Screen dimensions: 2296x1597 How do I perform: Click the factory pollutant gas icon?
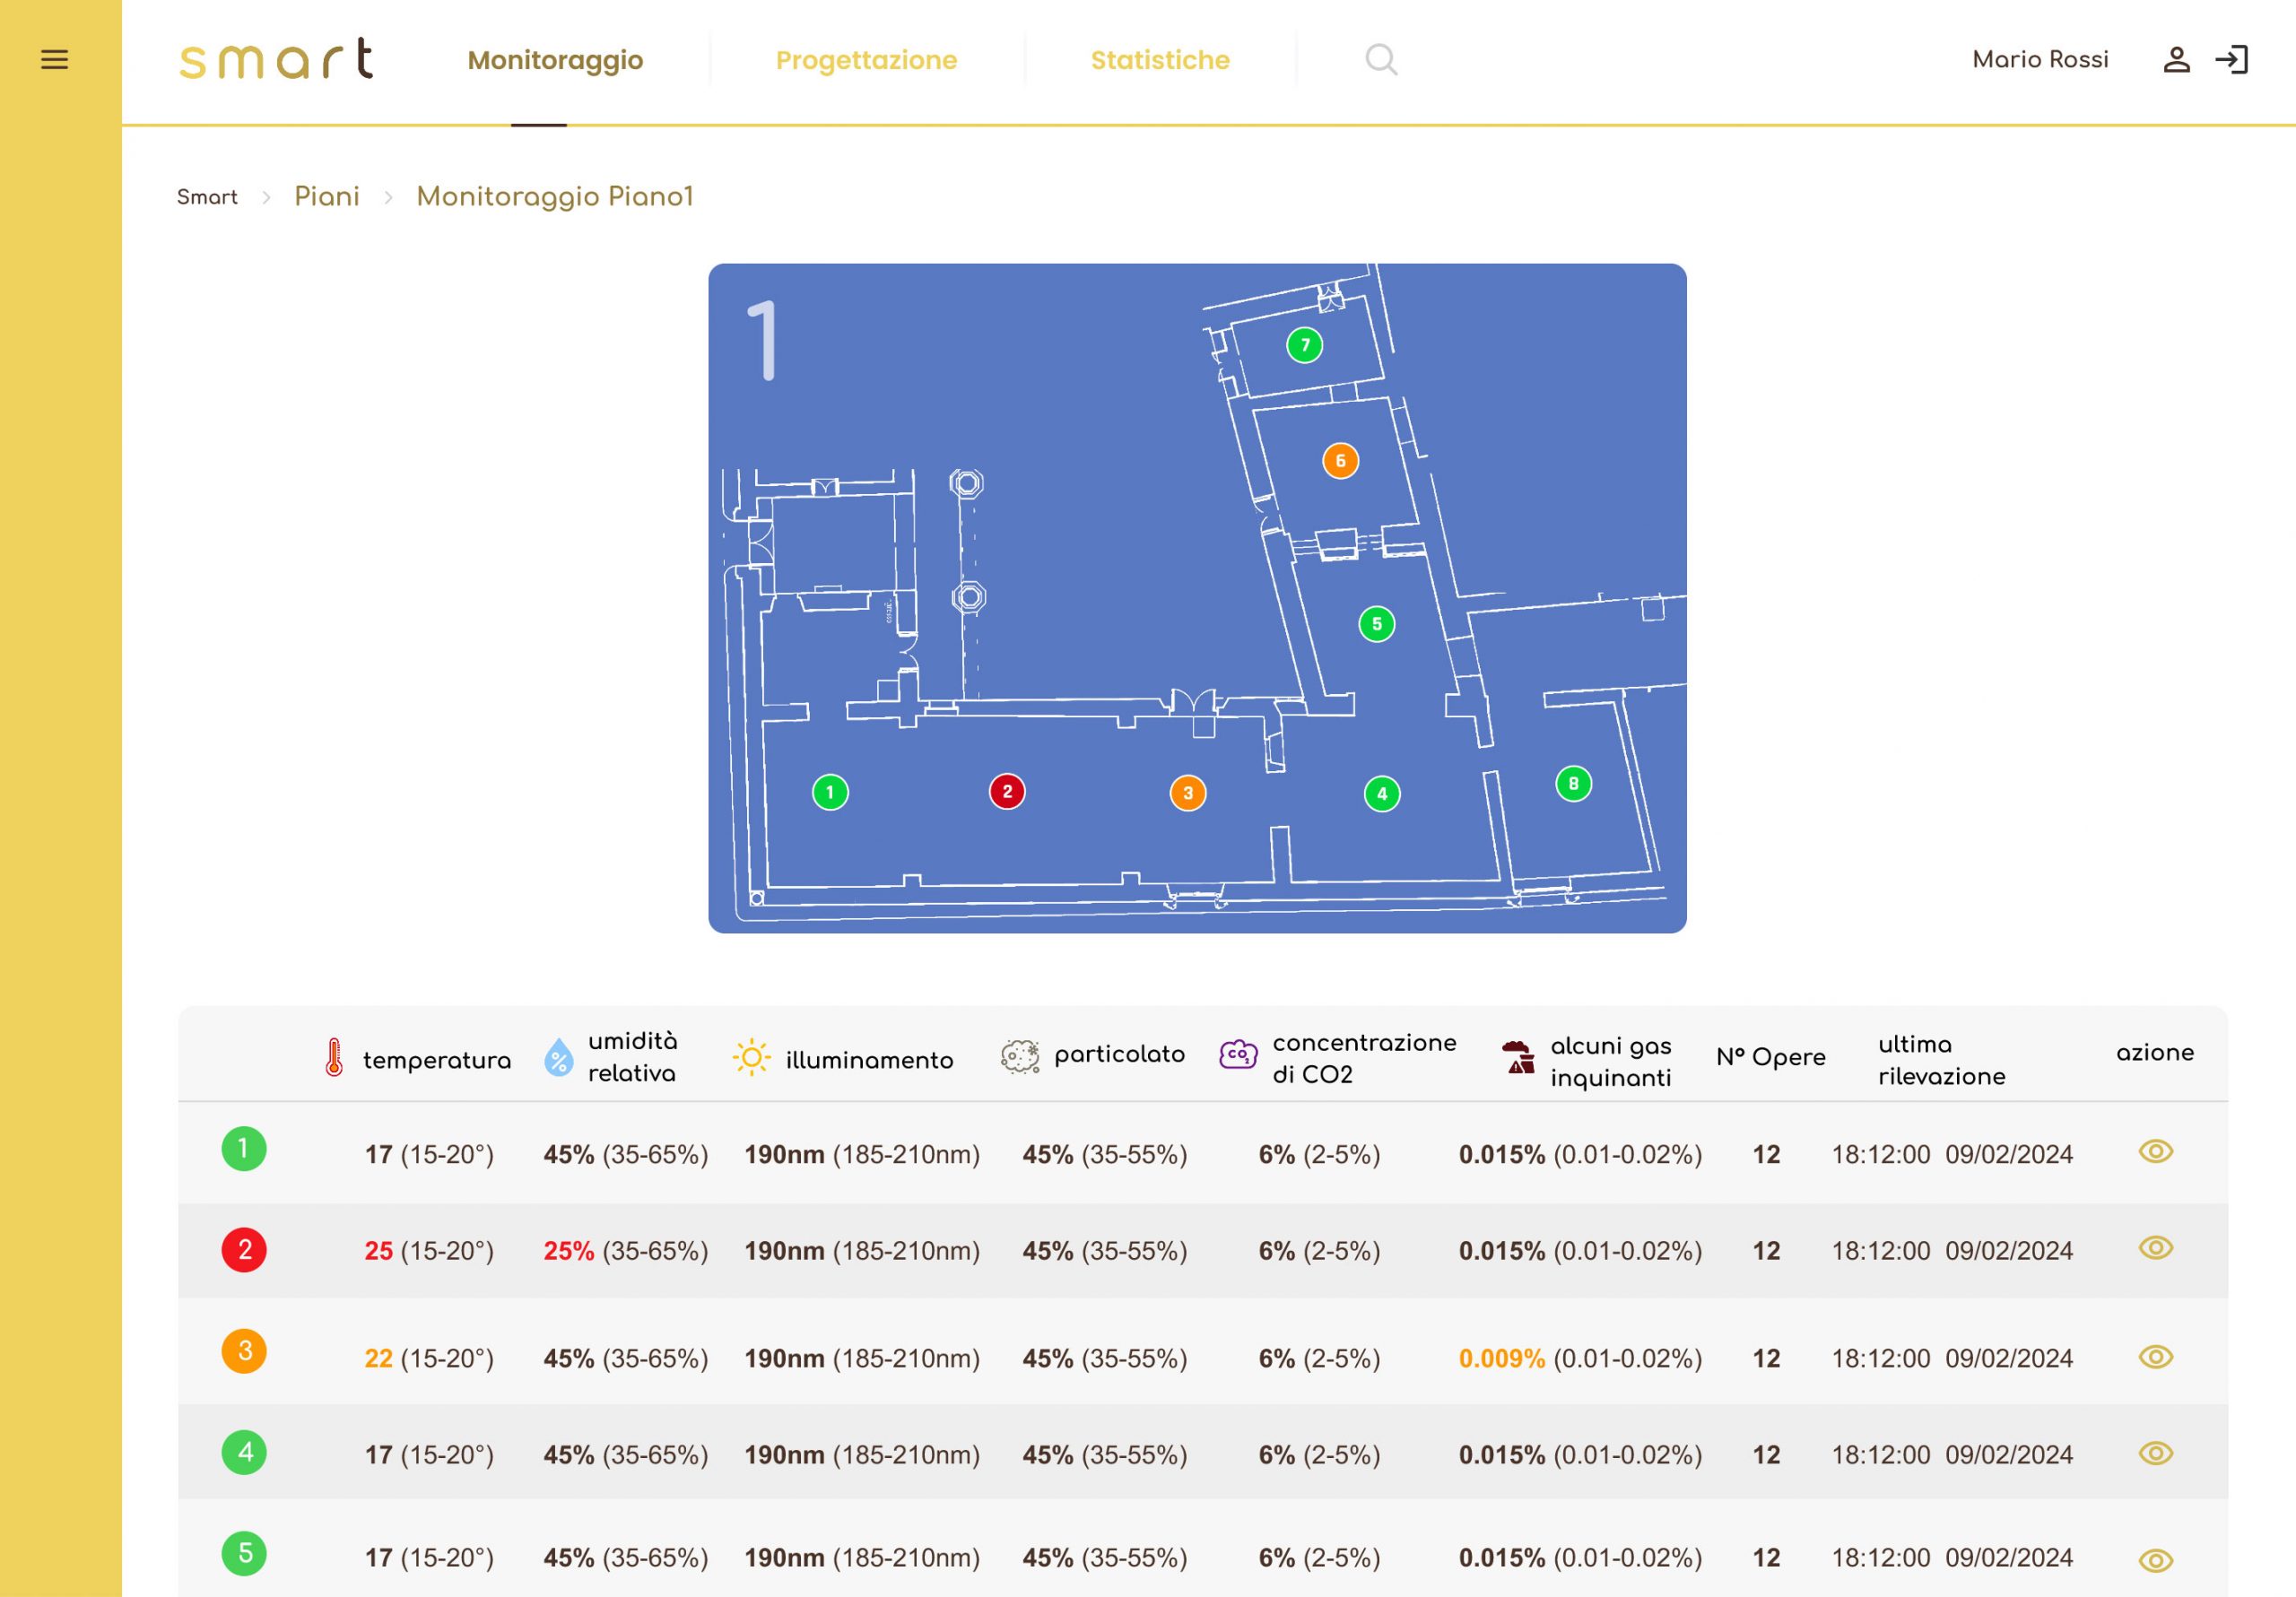pyautogui.click(x=1518, y=1057)
